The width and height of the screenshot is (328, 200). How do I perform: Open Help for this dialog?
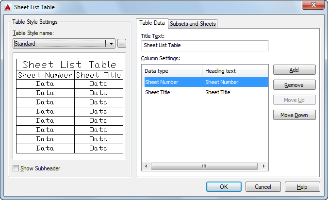pyautogui.click(x=302, y=187)
